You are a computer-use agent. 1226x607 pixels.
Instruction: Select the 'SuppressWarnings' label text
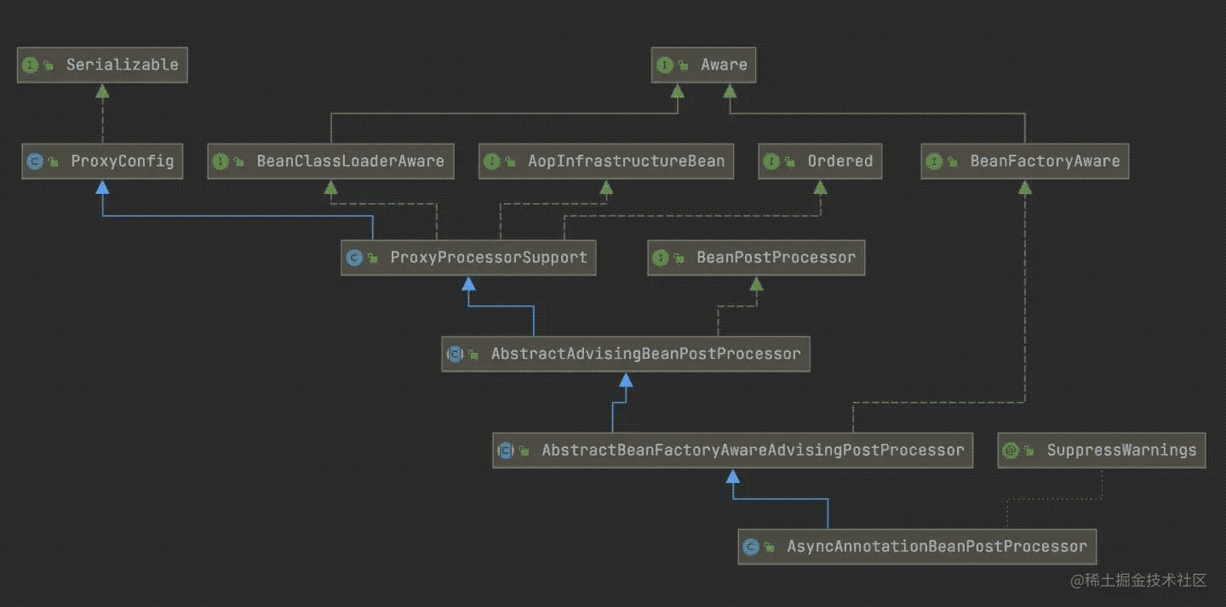point(1121,450)
